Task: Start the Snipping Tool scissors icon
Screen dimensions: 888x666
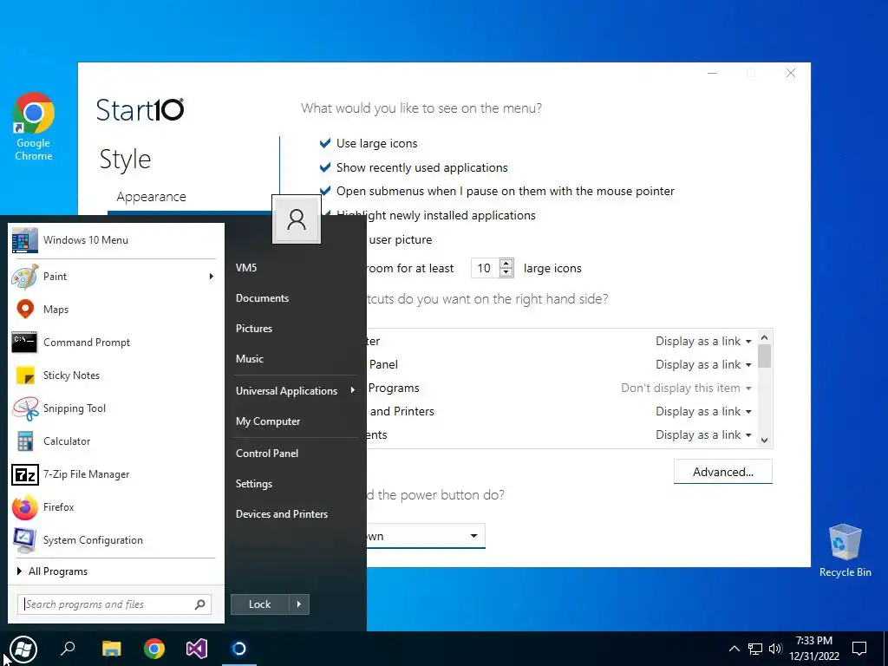Action: pos(25,408)
